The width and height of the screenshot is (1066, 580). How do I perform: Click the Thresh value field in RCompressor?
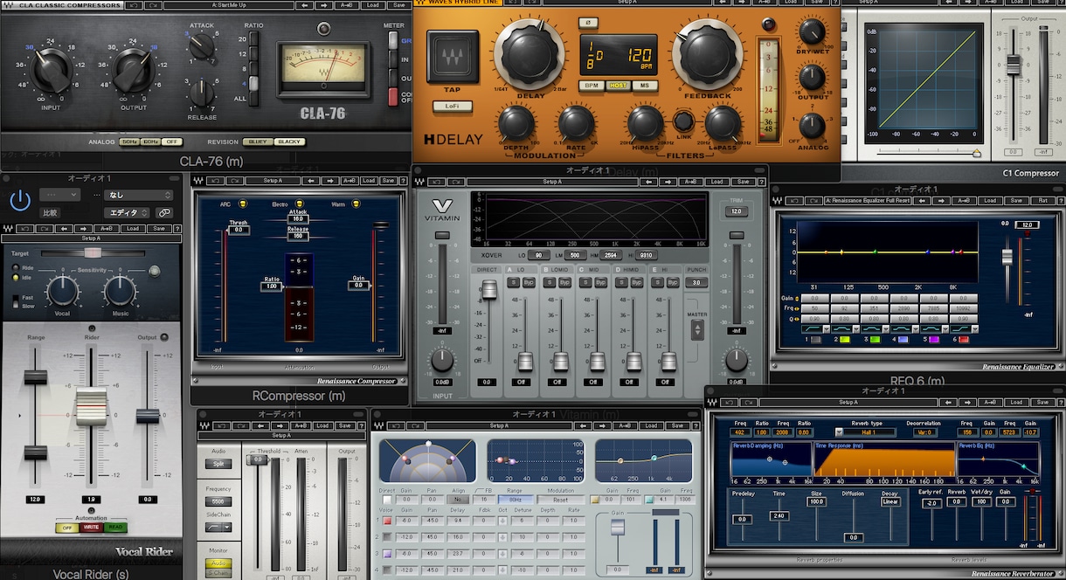click(x=239, y=230)
